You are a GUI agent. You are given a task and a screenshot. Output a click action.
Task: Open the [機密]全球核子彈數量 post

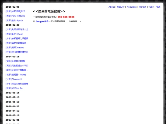(x=17, y=70)
